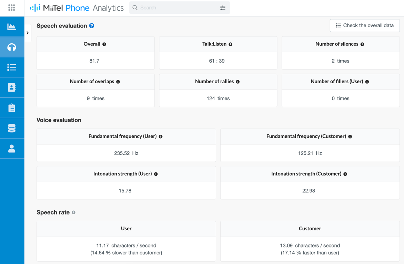
Task: Open the Talk:Listen info tooltip icon
Action: coord(231,44)
